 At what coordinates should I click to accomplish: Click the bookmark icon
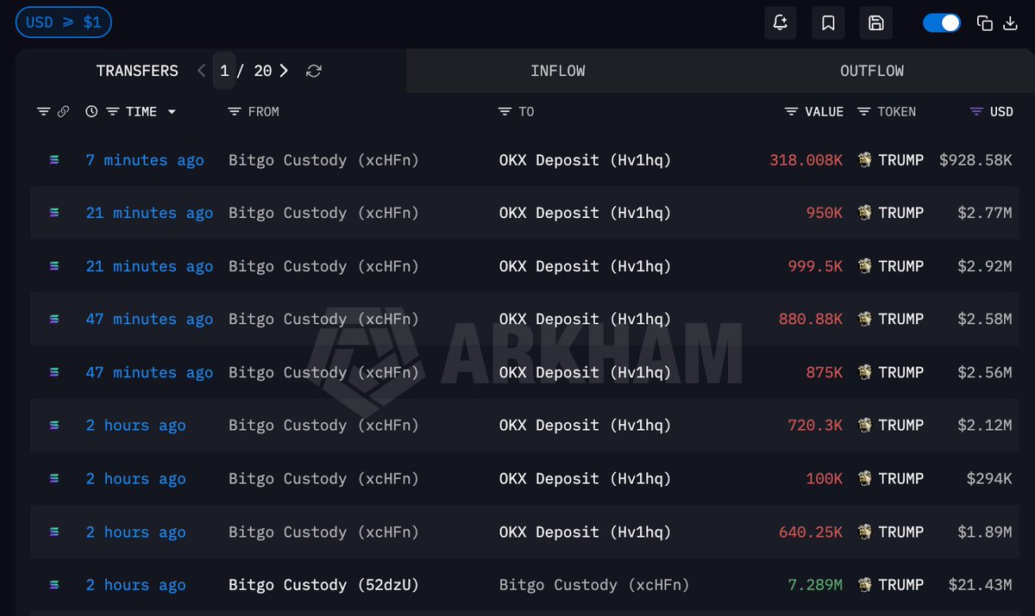tap(828, 23)
